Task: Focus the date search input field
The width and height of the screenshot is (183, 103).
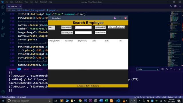Action: [x=83, y=33]
